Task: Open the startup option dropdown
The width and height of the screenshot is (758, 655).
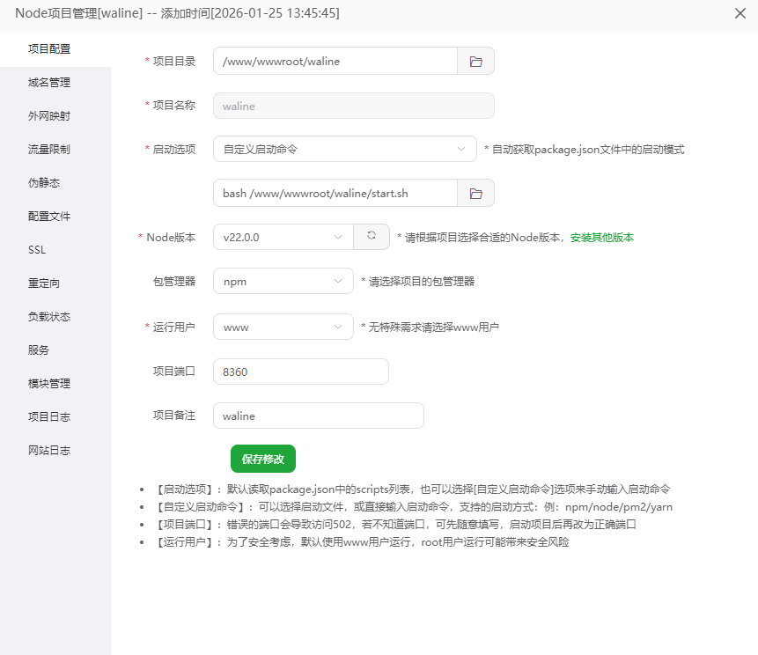Action: coord(344,150)
